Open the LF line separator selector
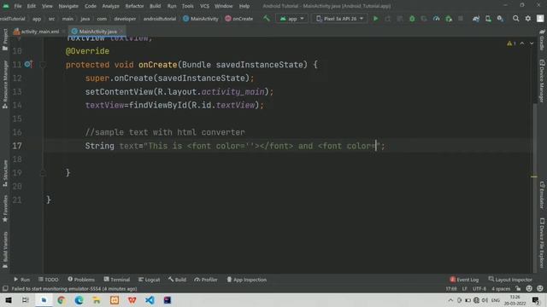Image resolution: width=547 pixels, height=307 pixels. (465, 288)
